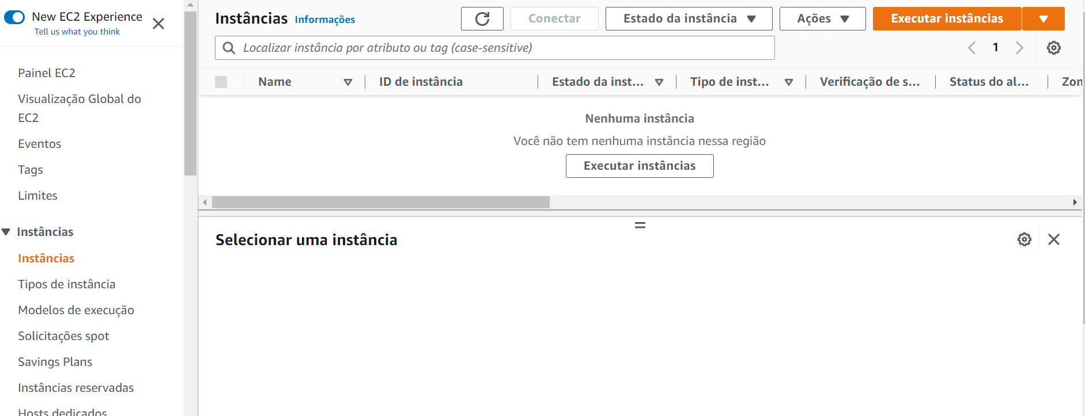1085x416 pixels.
Task: Open Executar instâncias split arrow
Action: click(1044, 18)
